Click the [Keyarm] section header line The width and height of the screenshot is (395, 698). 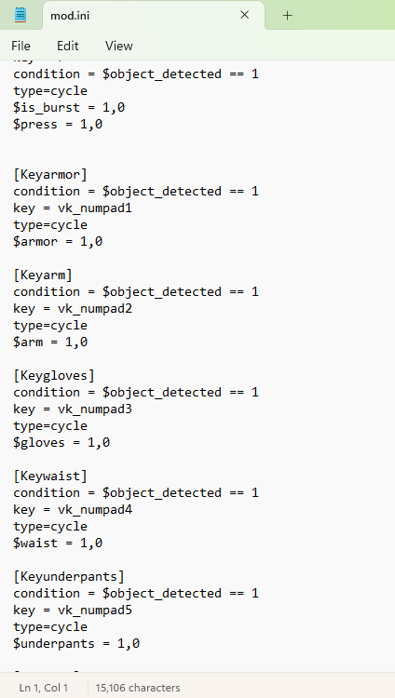[43, 275]
